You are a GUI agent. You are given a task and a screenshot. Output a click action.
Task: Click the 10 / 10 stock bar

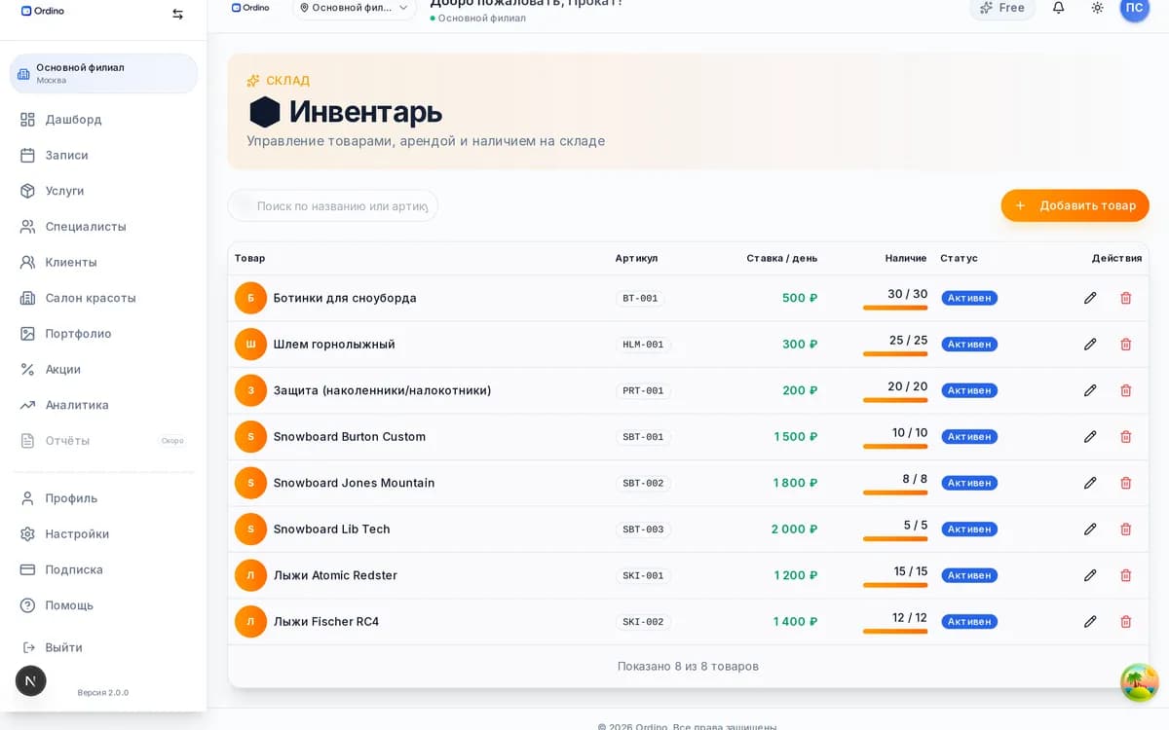(x=895, y=446)
